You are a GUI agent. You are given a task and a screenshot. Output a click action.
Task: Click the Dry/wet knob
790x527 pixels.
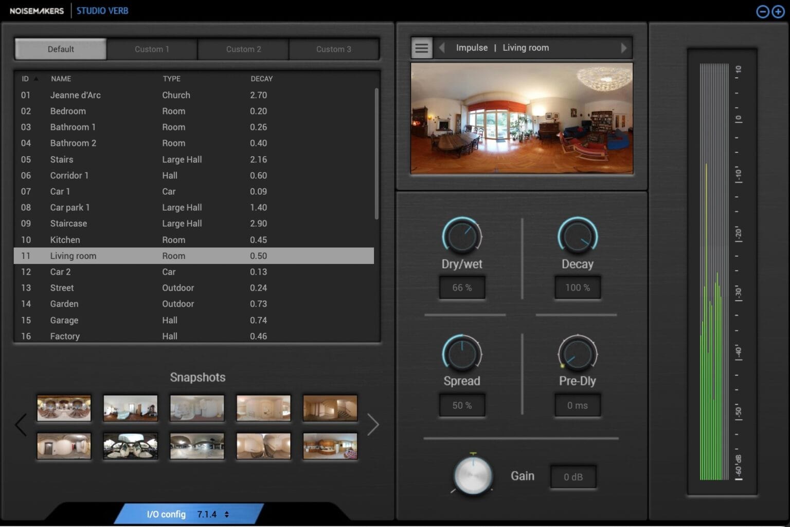(x=461, y=237)
